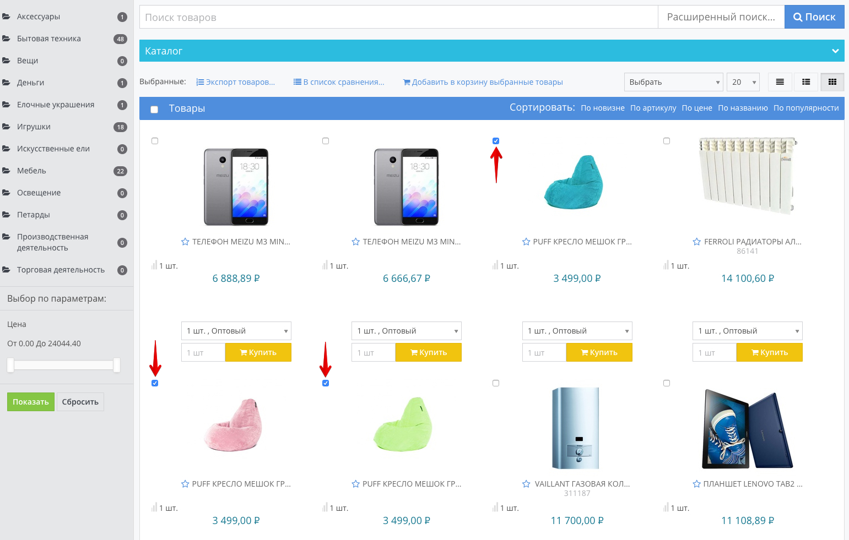Click the favorite star for Ferroli radiators

click(x=696, y=242)
